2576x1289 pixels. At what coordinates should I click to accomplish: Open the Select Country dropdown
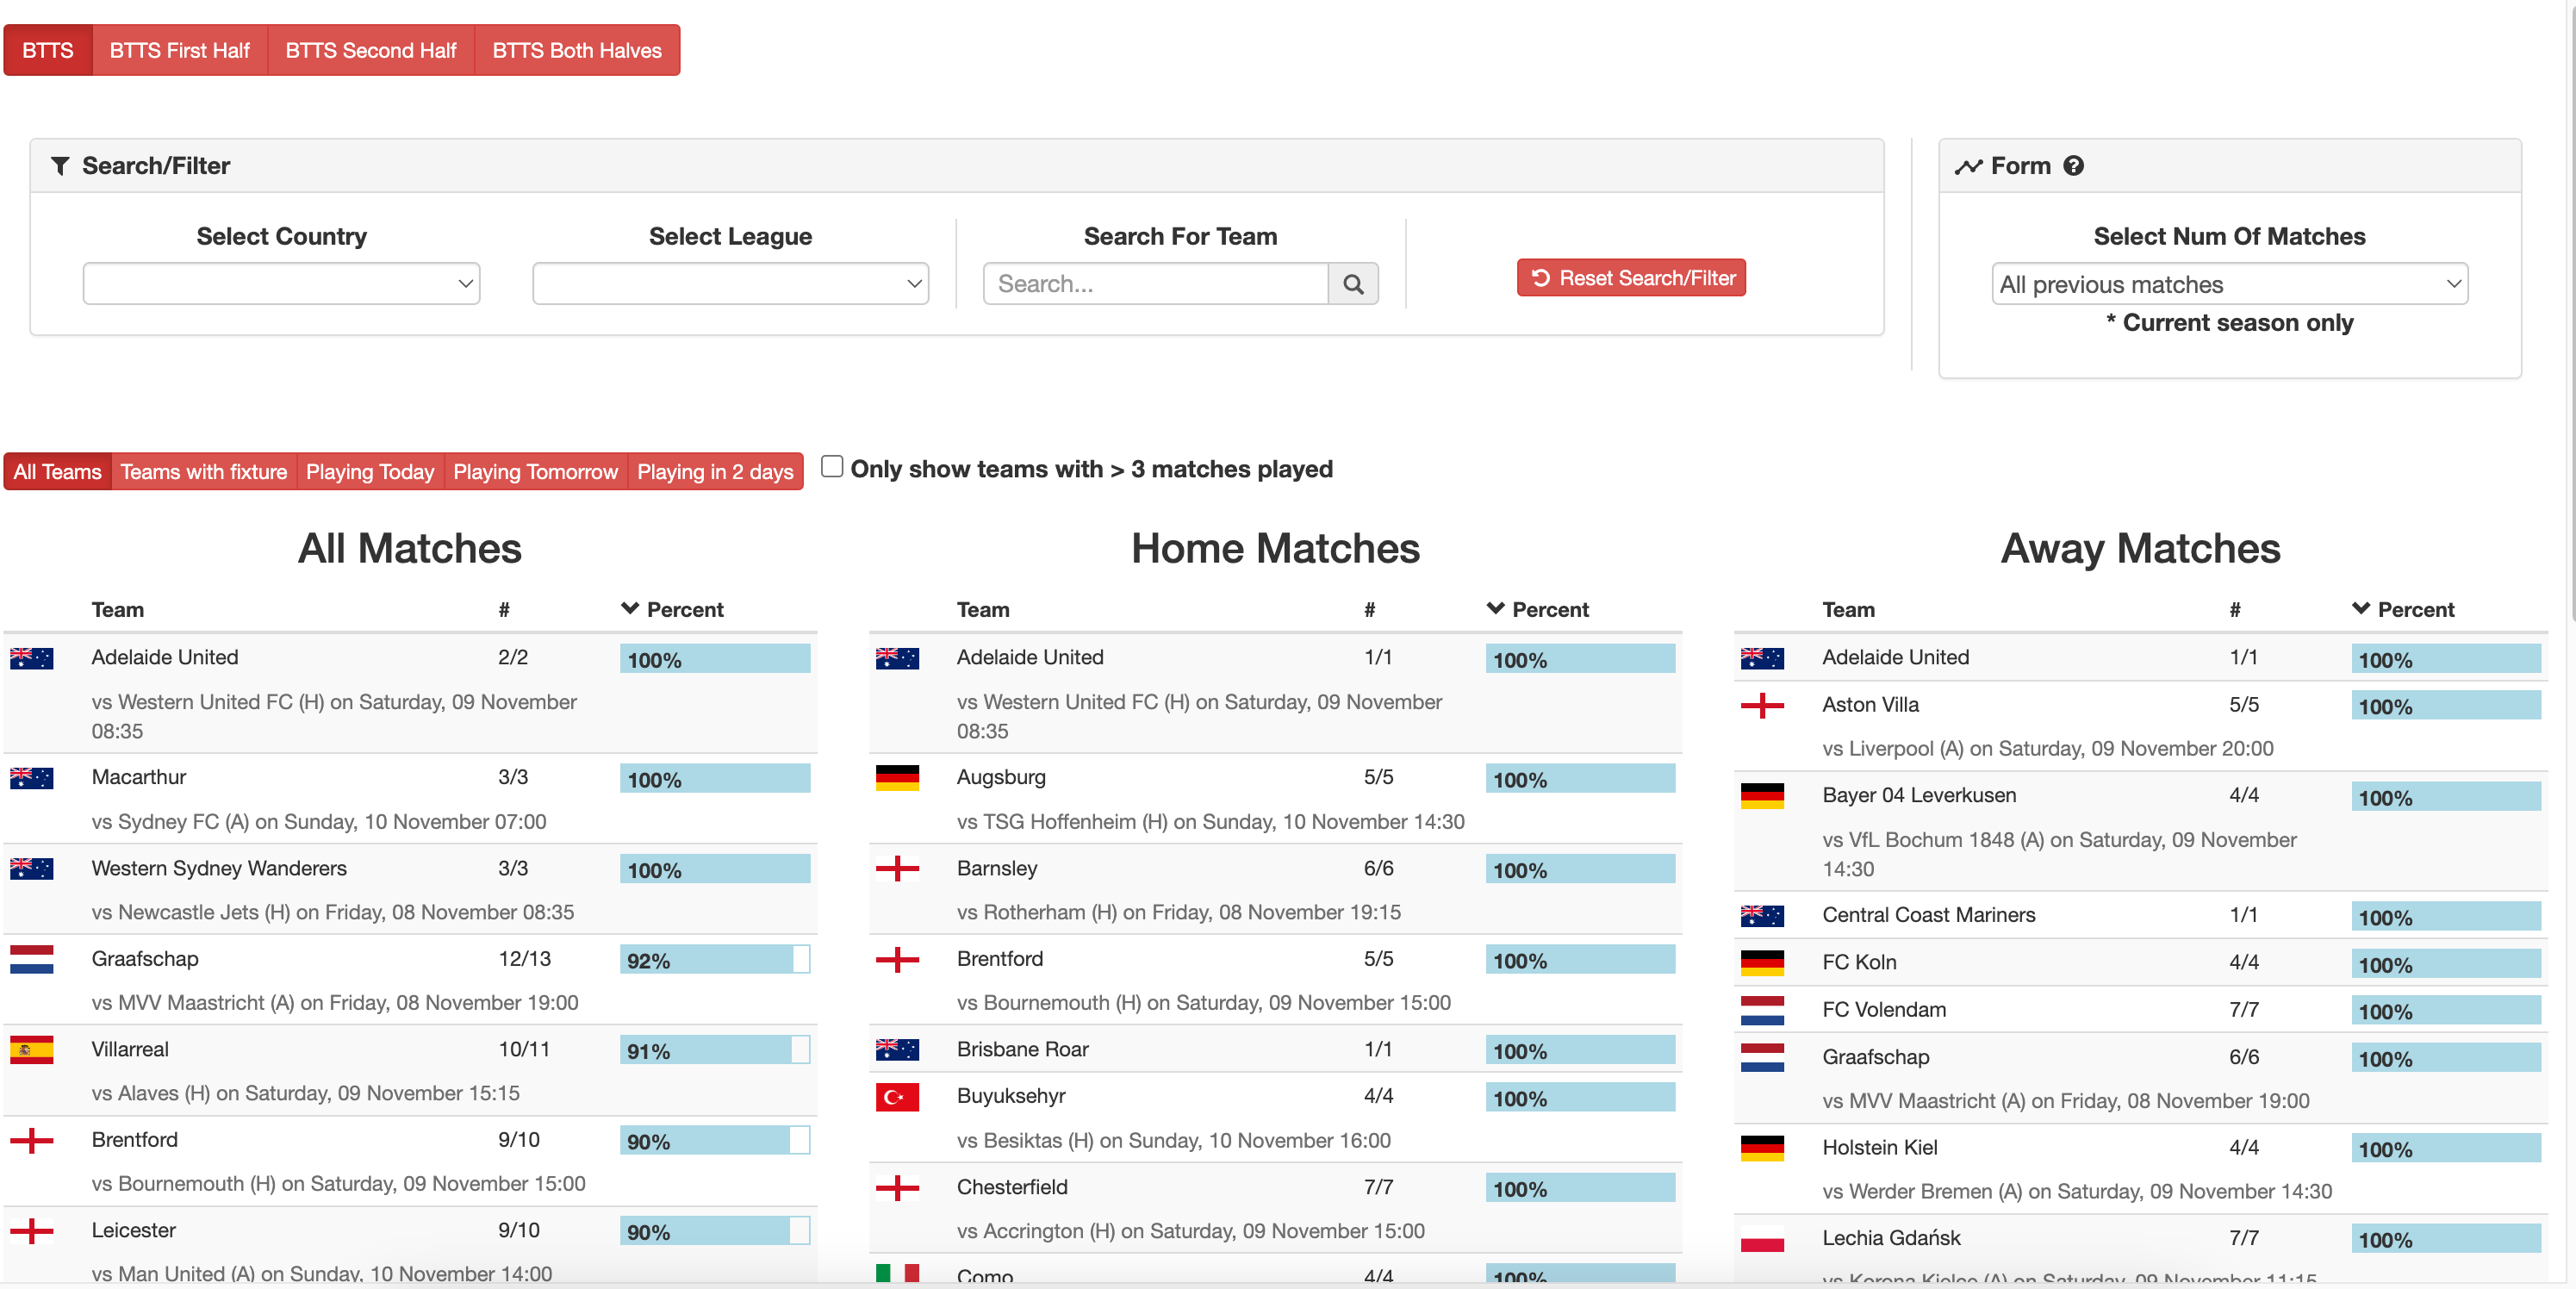[281, 284]
